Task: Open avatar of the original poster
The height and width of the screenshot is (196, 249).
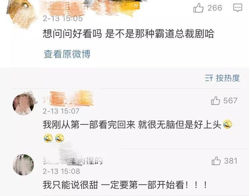Action: [x=21, y=14]
